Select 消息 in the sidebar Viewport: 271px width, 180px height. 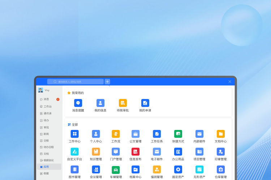[46, 99]
